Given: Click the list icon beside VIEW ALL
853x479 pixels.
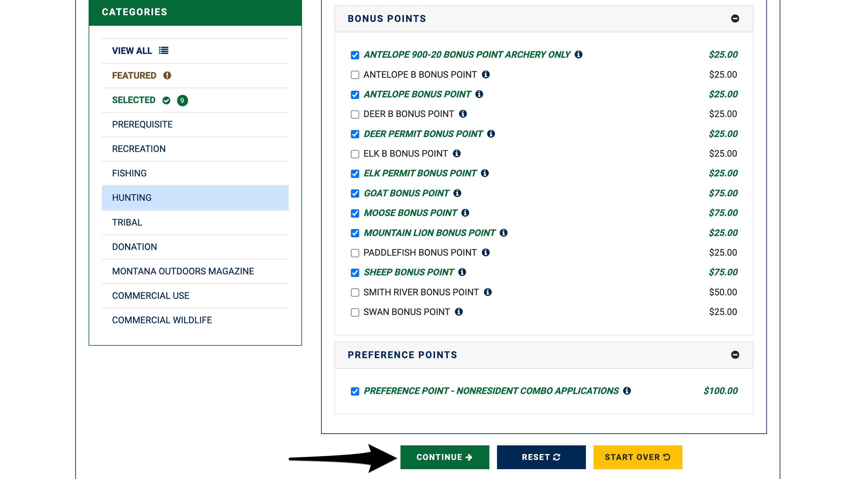Looking at the screenshot, I should click(164, 50).
